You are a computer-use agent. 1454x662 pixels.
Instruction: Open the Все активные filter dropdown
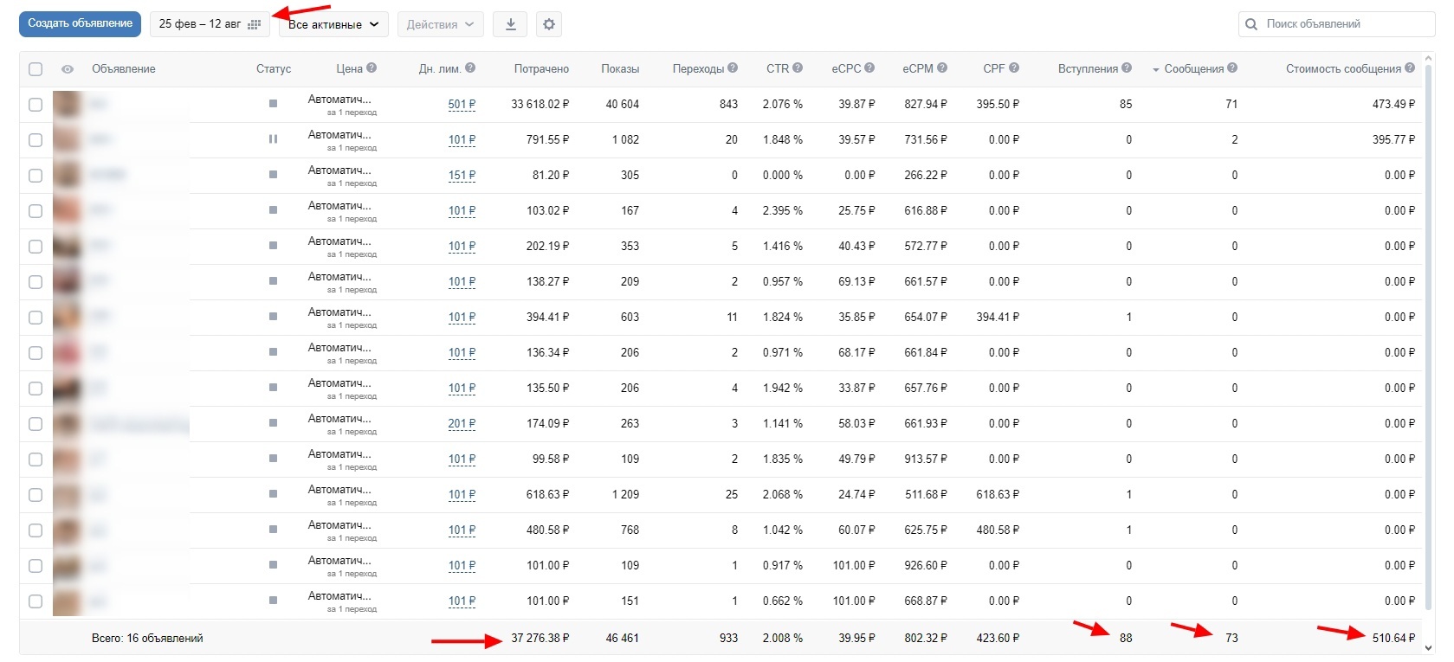pos(333,24)
